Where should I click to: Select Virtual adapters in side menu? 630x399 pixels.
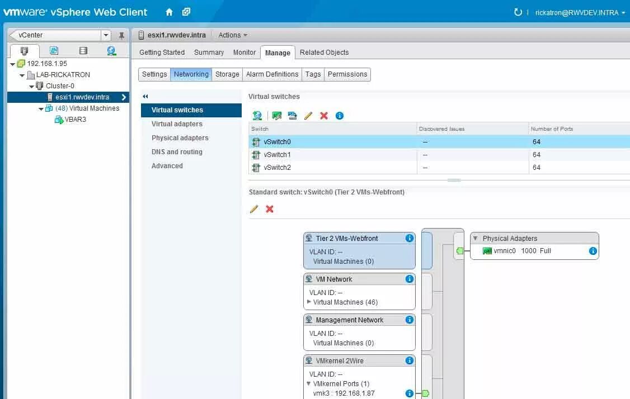191,124
